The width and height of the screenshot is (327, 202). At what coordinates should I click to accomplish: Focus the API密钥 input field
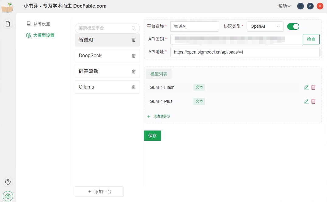click(x=236, y=39)
